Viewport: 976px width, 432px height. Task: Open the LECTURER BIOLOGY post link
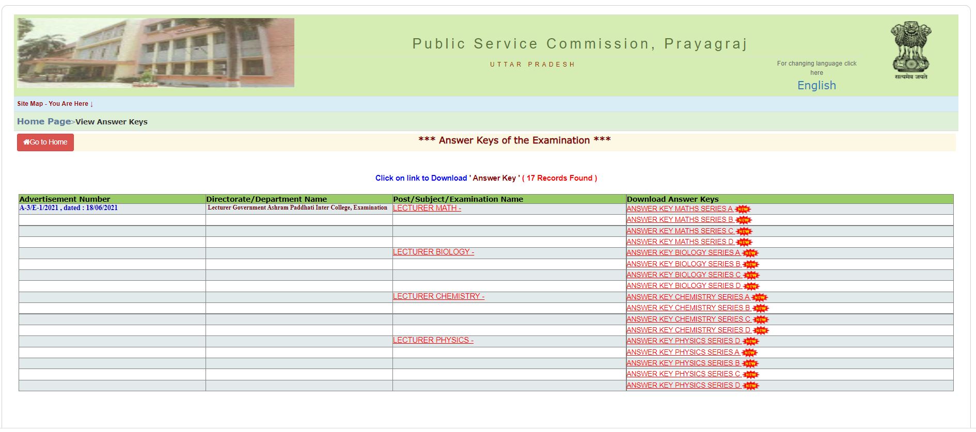tap(433, 252)
